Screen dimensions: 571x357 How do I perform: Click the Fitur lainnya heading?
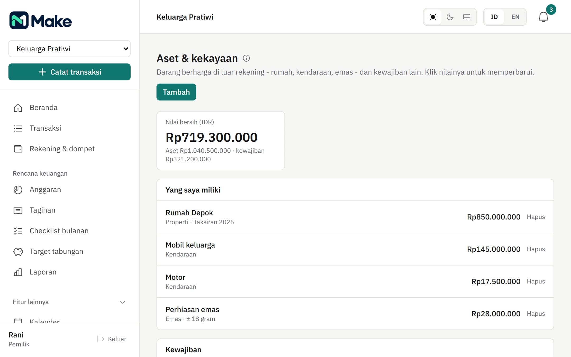point(31,302)
